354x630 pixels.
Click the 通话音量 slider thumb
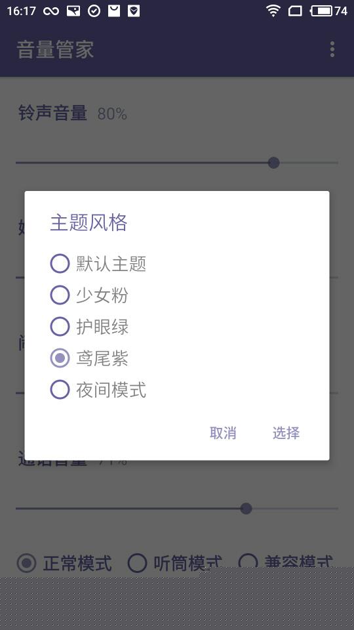click(246, 508)
